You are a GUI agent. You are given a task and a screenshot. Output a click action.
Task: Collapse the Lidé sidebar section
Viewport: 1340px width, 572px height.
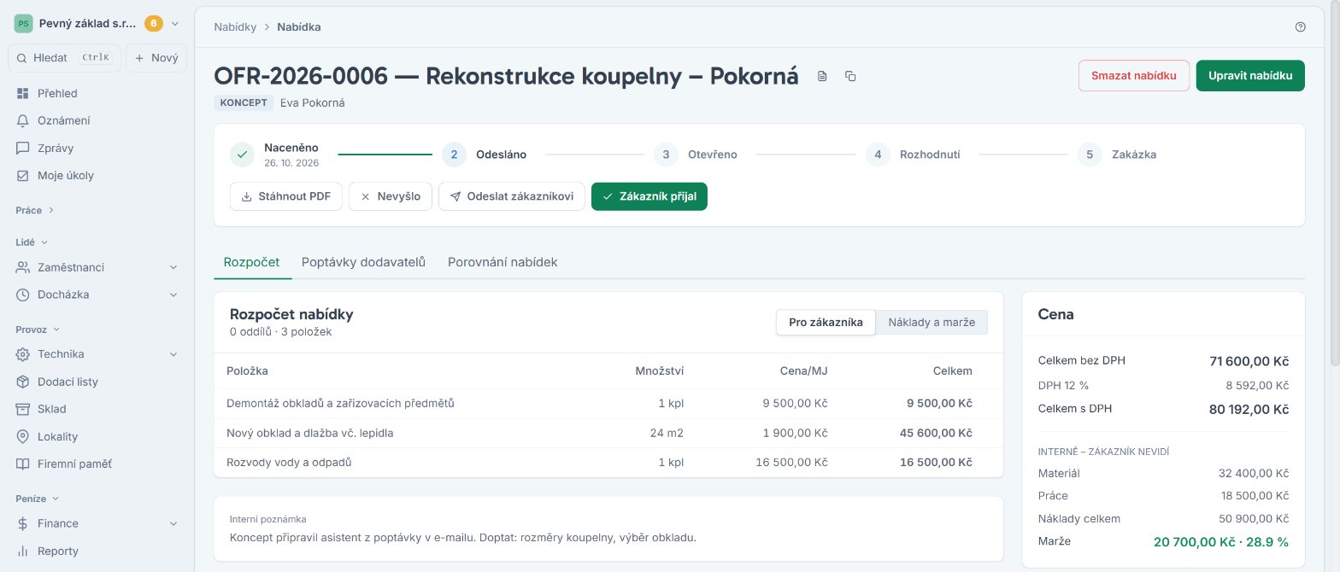click(32, 242)
